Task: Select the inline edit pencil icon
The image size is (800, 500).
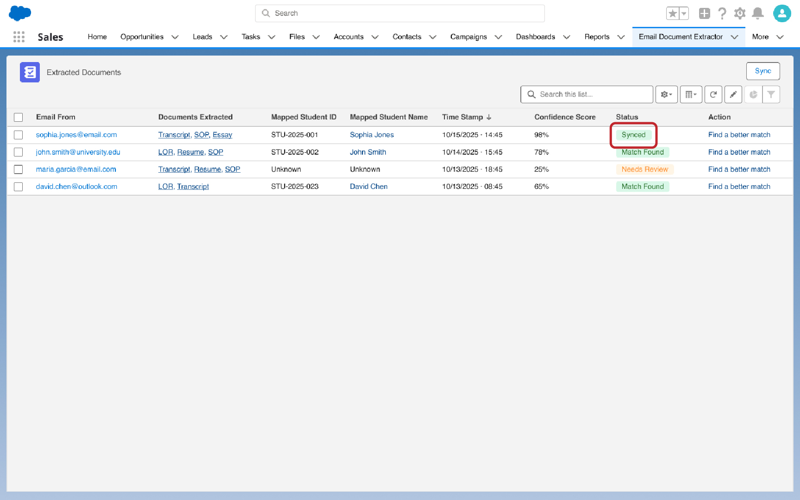Action: (733, 94)
